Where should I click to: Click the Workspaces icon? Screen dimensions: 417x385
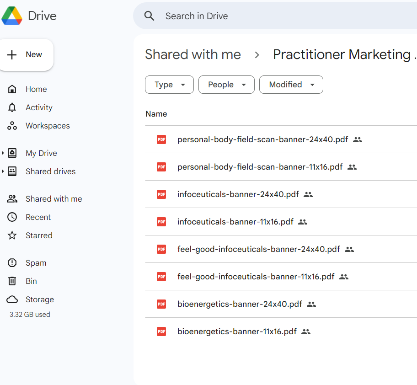[12, 126]
